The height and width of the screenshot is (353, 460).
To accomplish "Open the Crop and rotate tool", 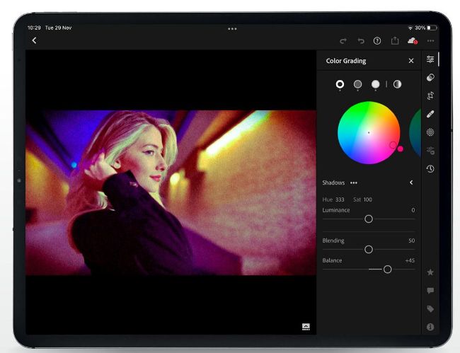I will (x=430, y=96).
